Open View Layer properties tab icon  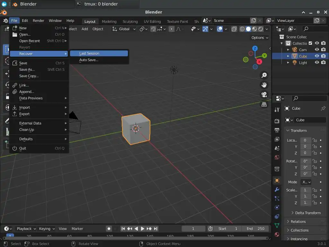277,139
